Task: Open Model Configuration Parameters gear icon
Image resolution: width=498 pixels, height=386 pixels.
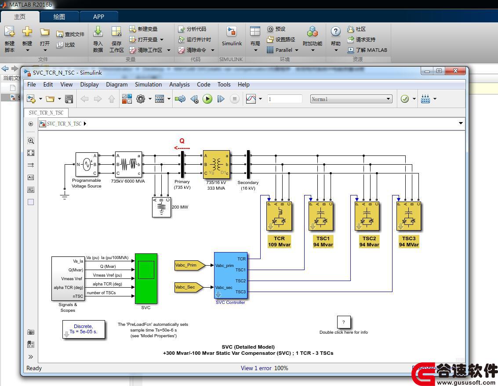Action: tap(140, 99)
